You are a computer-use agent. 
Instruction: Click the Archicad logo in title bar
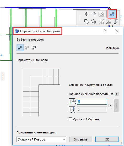17,31
